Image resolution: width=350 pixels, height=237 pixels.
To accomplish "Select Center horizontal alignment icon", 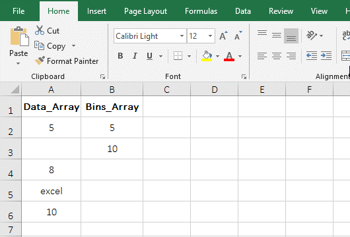I will point(277,56).
